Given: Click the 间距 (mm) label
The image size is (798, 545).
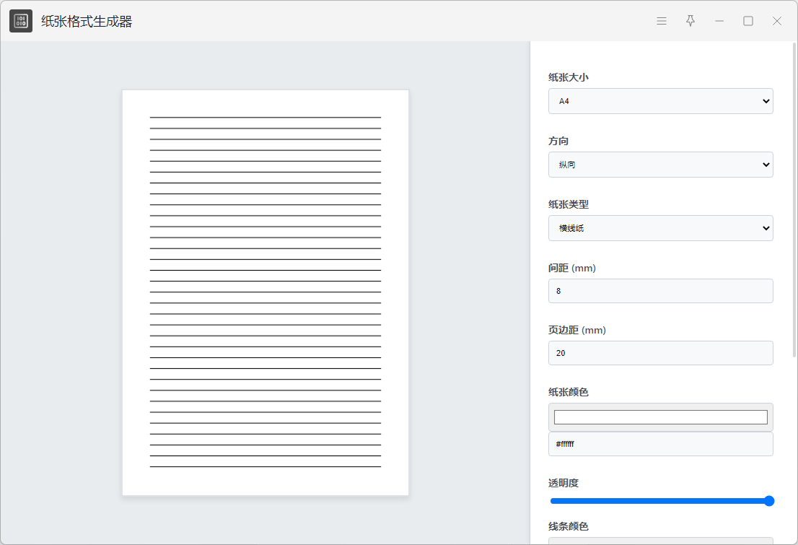Looking at the screenshot, I should coord(572,268).
